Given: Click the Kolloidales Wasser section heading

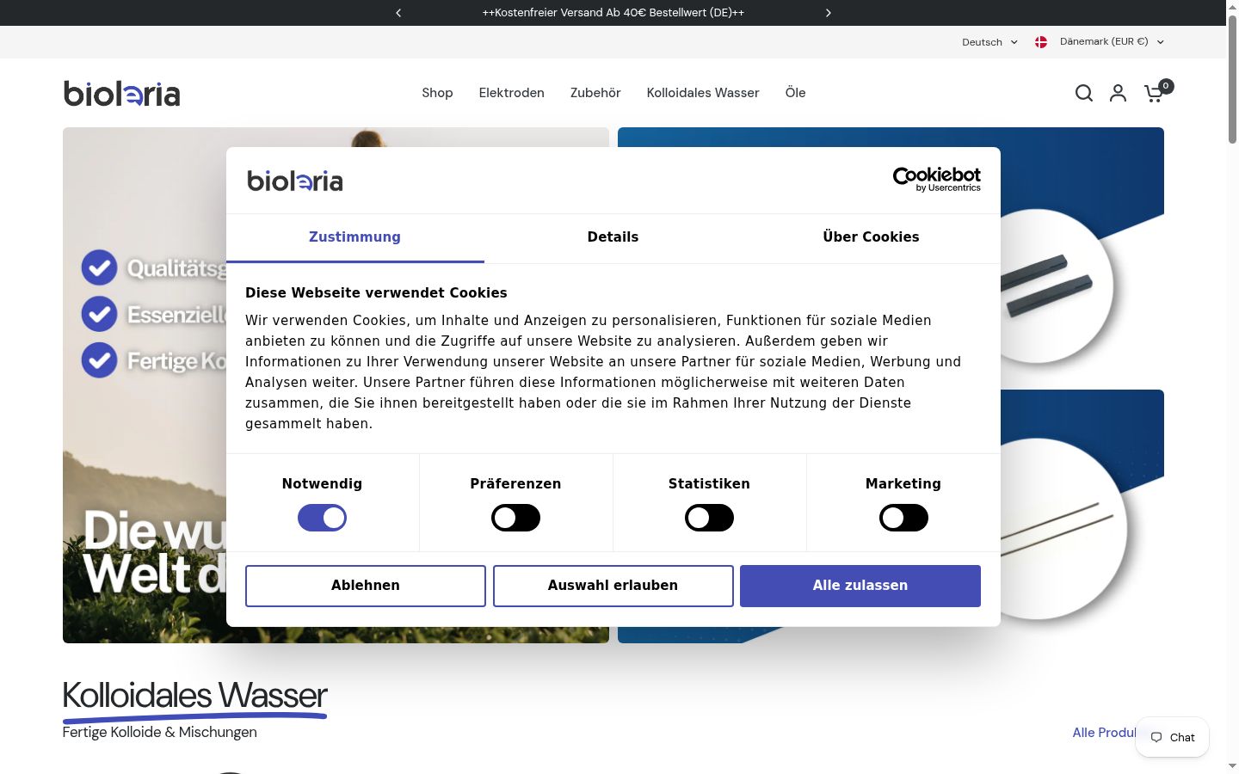Looking at the screenshot, I should pyautogui.click(x=195, y=695).
